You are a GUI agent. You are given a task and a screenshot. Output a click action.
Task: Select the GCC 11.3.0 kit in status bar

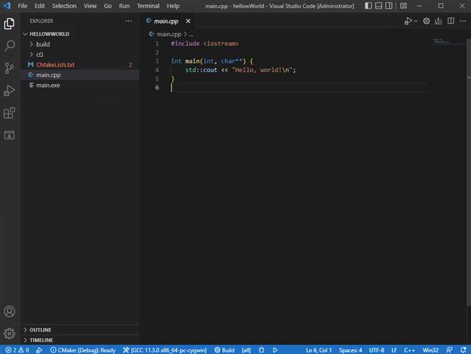coord(165,350)
